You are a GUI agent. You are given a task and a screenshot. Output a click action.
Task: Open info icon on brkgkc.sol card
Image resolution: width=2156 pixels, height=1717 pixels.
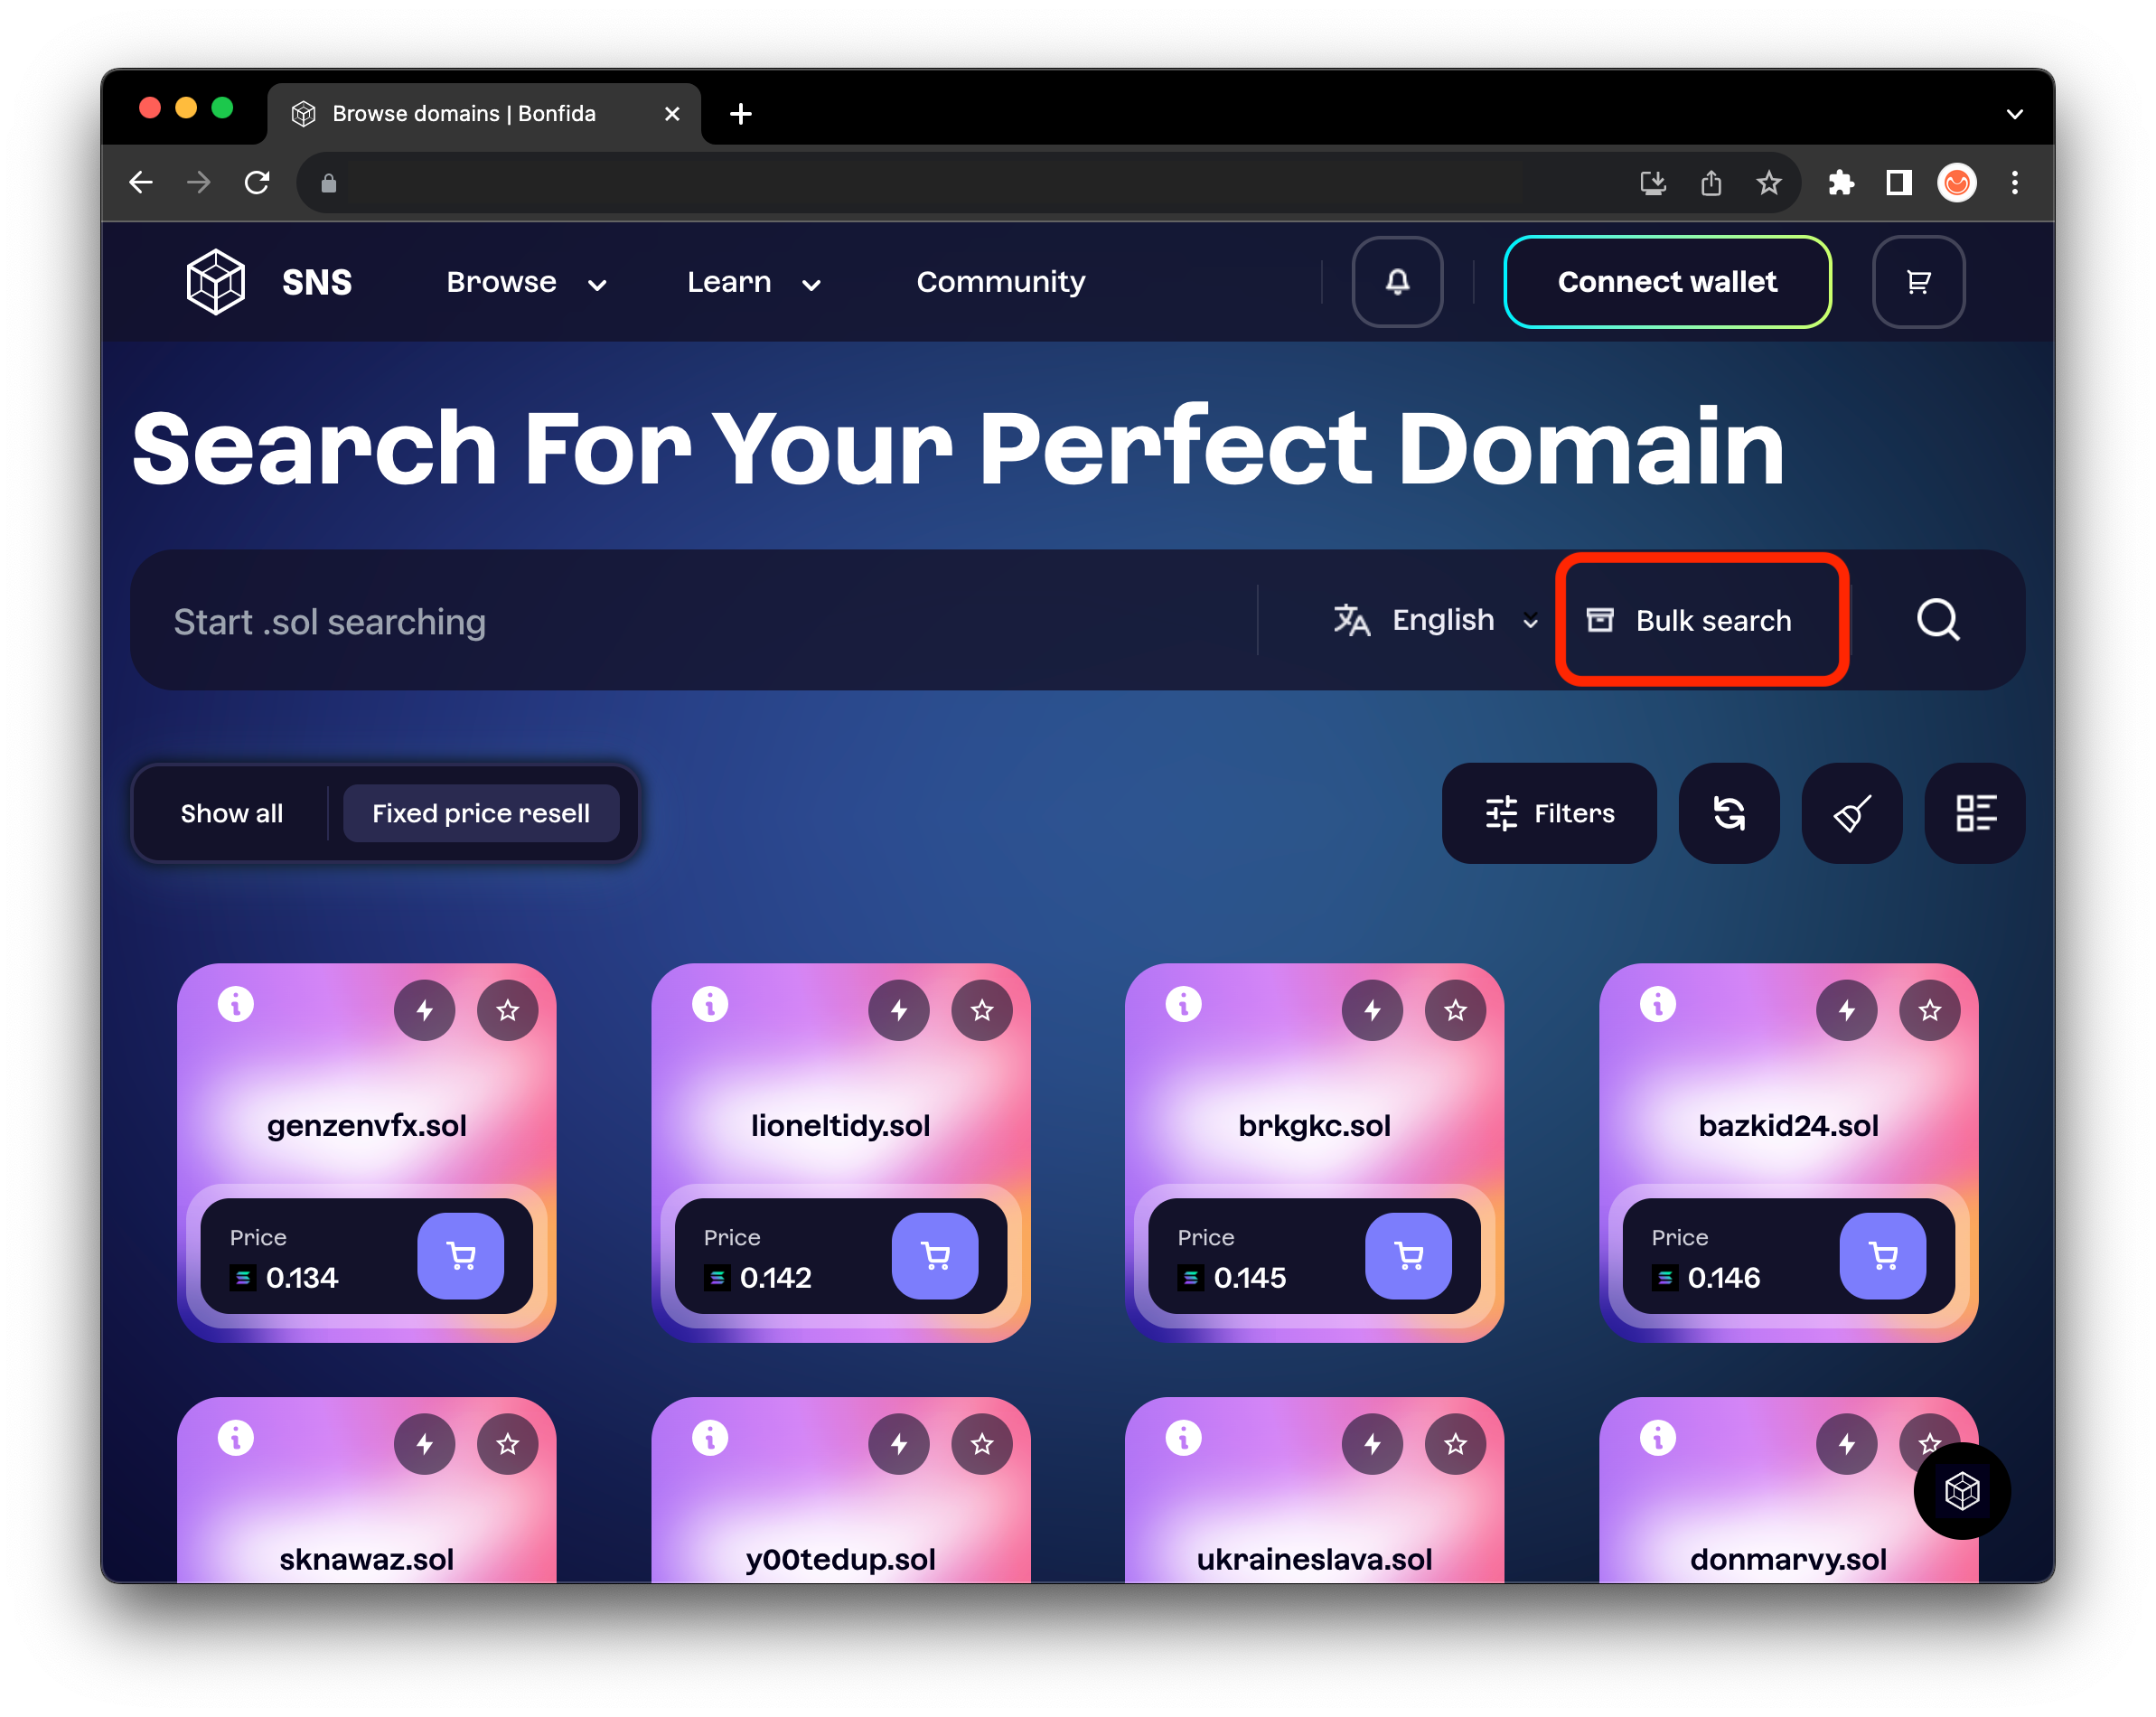(x=1183, y=1003)
